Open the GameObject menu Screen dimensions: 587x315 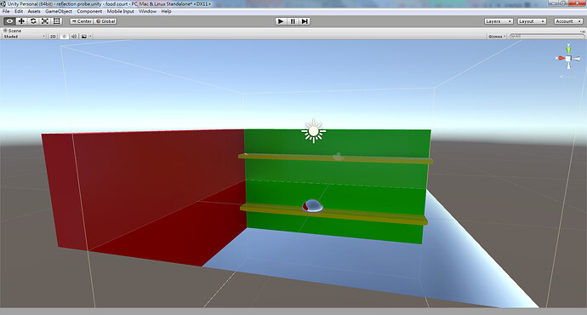(x=59, y=11)
